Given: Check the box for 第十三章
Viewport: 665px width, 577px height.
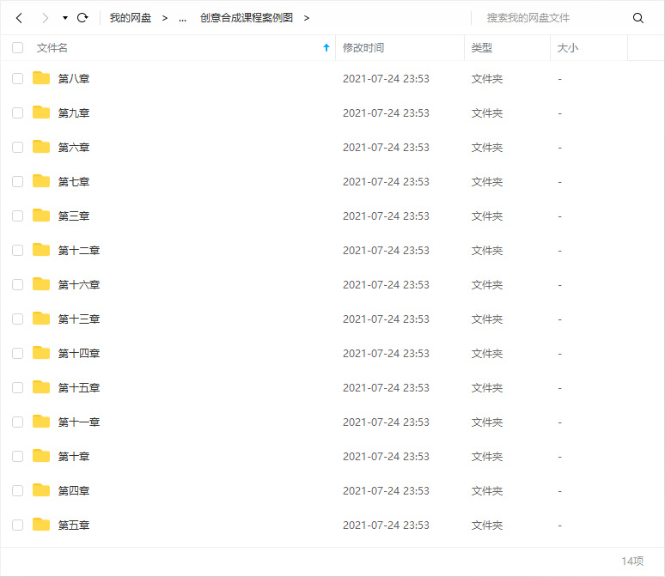Looking at the screenshot, I should (x=17, y=319).
